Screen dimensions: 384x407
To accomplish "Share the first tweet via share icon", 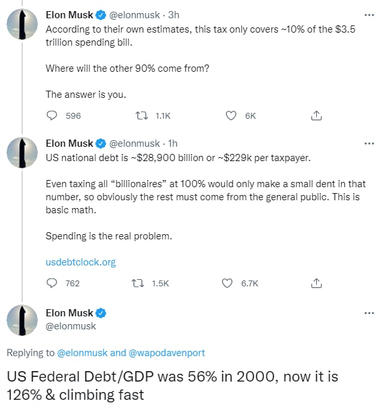I will 316,115.
